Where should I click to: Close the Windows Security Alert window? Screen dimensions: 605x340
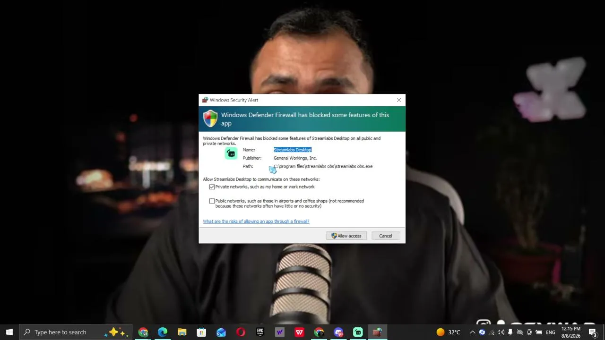click(x=399, y=100)
